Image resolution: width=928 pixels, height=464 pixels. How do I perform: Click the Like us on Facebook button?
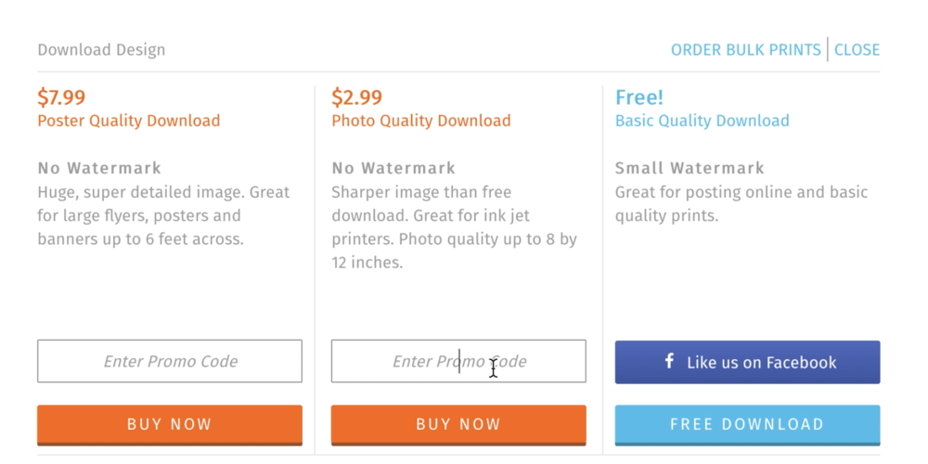click(747, 362)
